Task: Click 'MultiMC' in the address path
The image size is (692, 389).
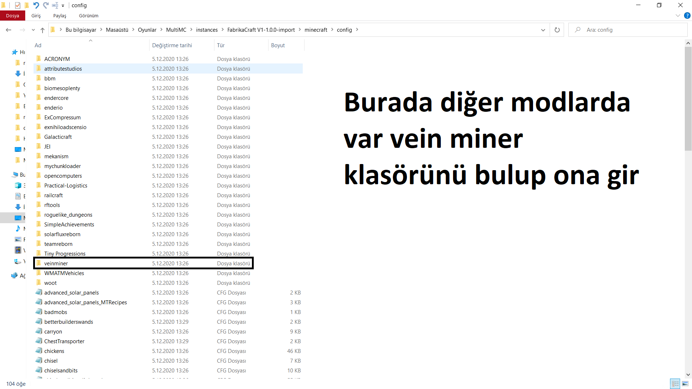Action: pos(176,30)
